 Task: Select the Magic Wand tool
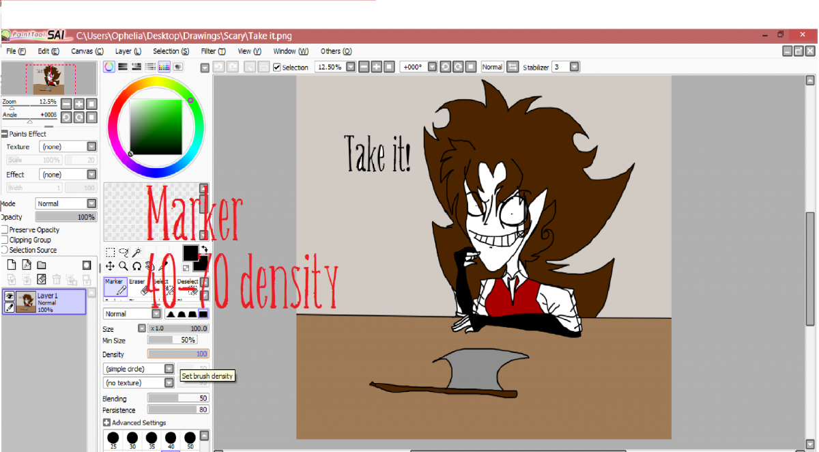pyautogui.click(x=136, y=252)
